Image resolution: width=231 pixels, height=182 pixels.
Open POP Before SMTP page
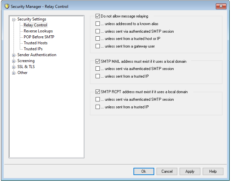tap(39, 37)
